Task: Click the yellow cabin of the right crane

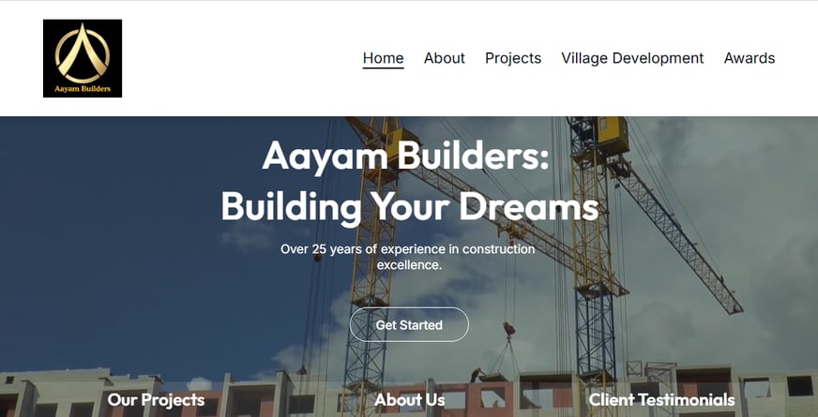Action: tap(613, 135)
